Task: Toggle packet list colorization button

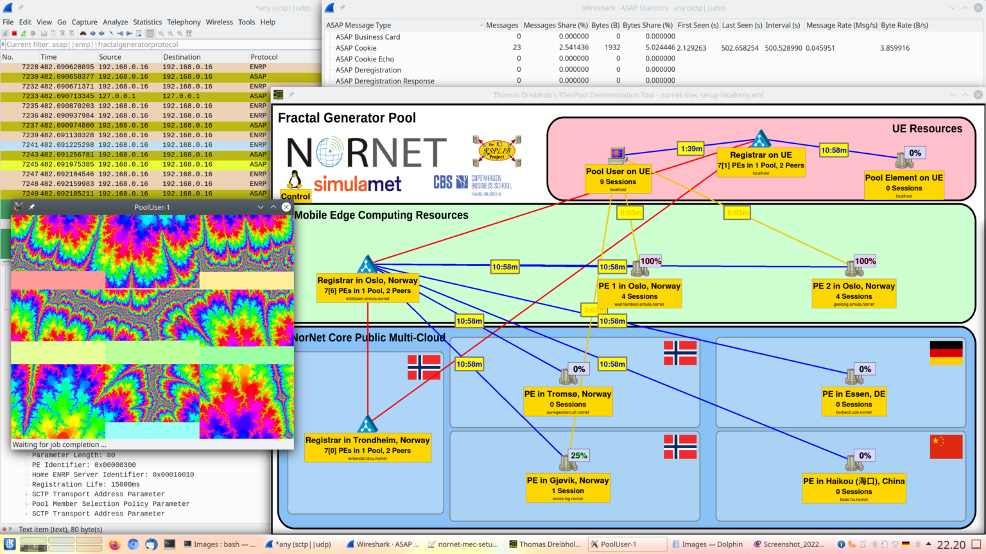Action: point(150,33)
